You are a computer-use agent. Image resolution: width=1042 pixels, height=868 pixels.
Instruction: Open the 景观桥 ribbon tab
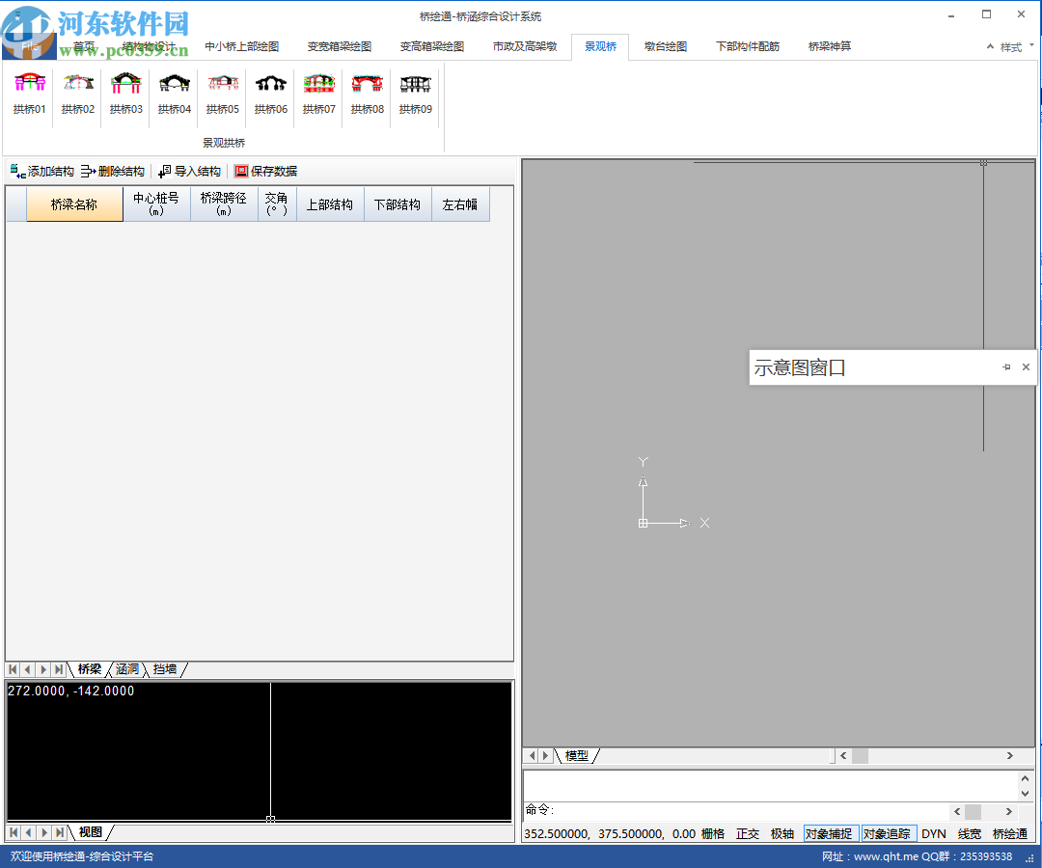pyautogui.click(x=600, y=46)
